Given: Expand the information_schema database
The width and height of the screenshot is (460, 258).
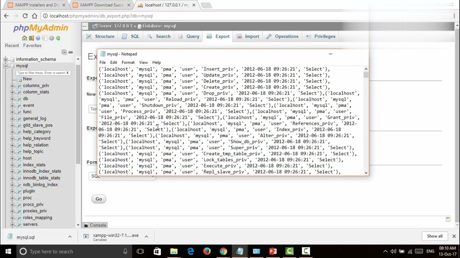Looking at the screenshot, I should pos(5,59).
